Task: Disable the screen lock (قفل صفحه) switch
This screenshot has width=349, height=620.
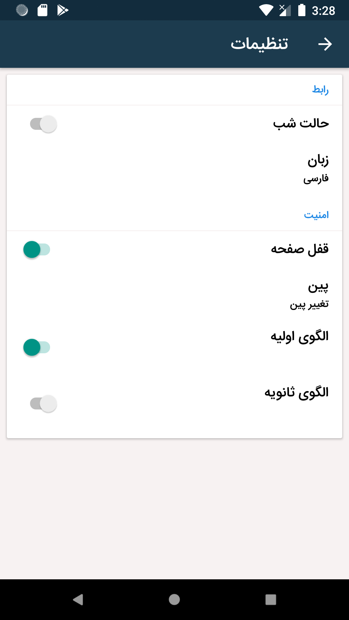Action: tap(37, 250)
